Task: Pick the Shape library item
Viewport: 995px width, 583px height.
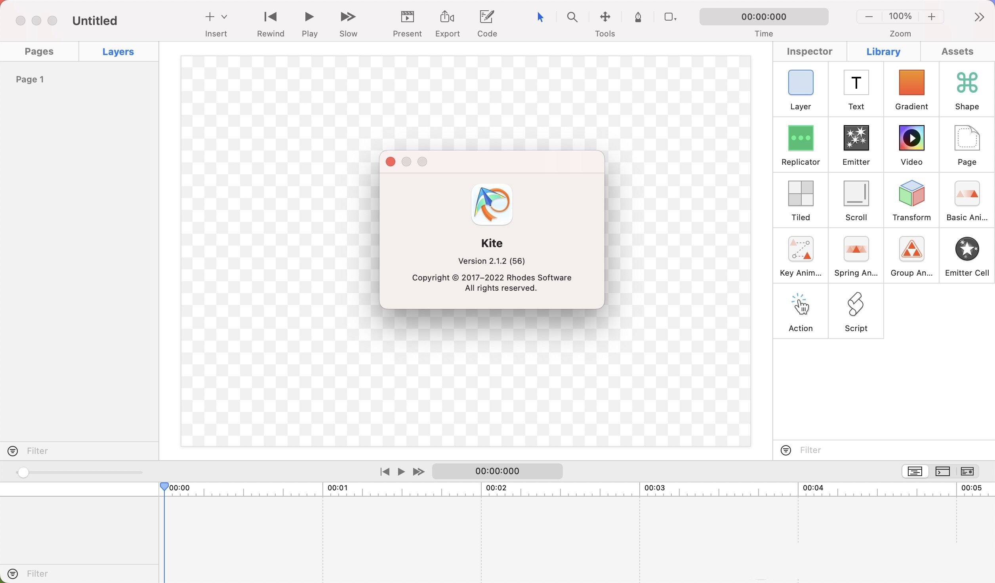Action: [x=967, y=90]
